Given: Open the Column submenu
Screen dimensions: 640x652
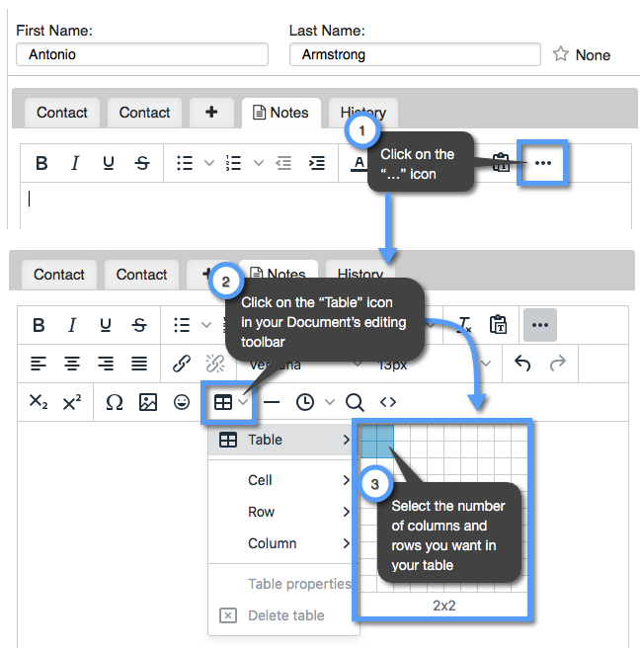Looking at the screenshot, I should tap(283, 543).
